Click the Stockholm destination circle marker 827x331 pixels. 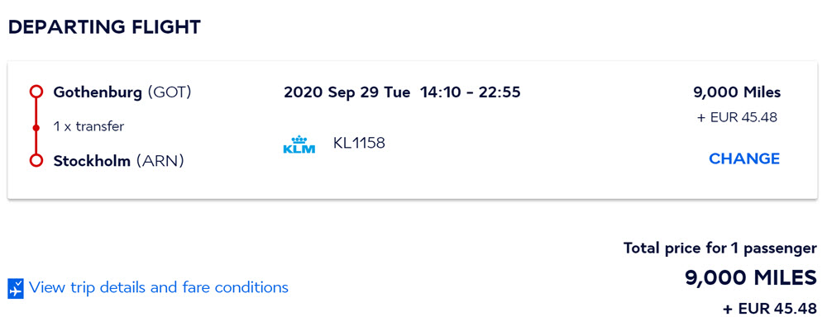(36, 161)
